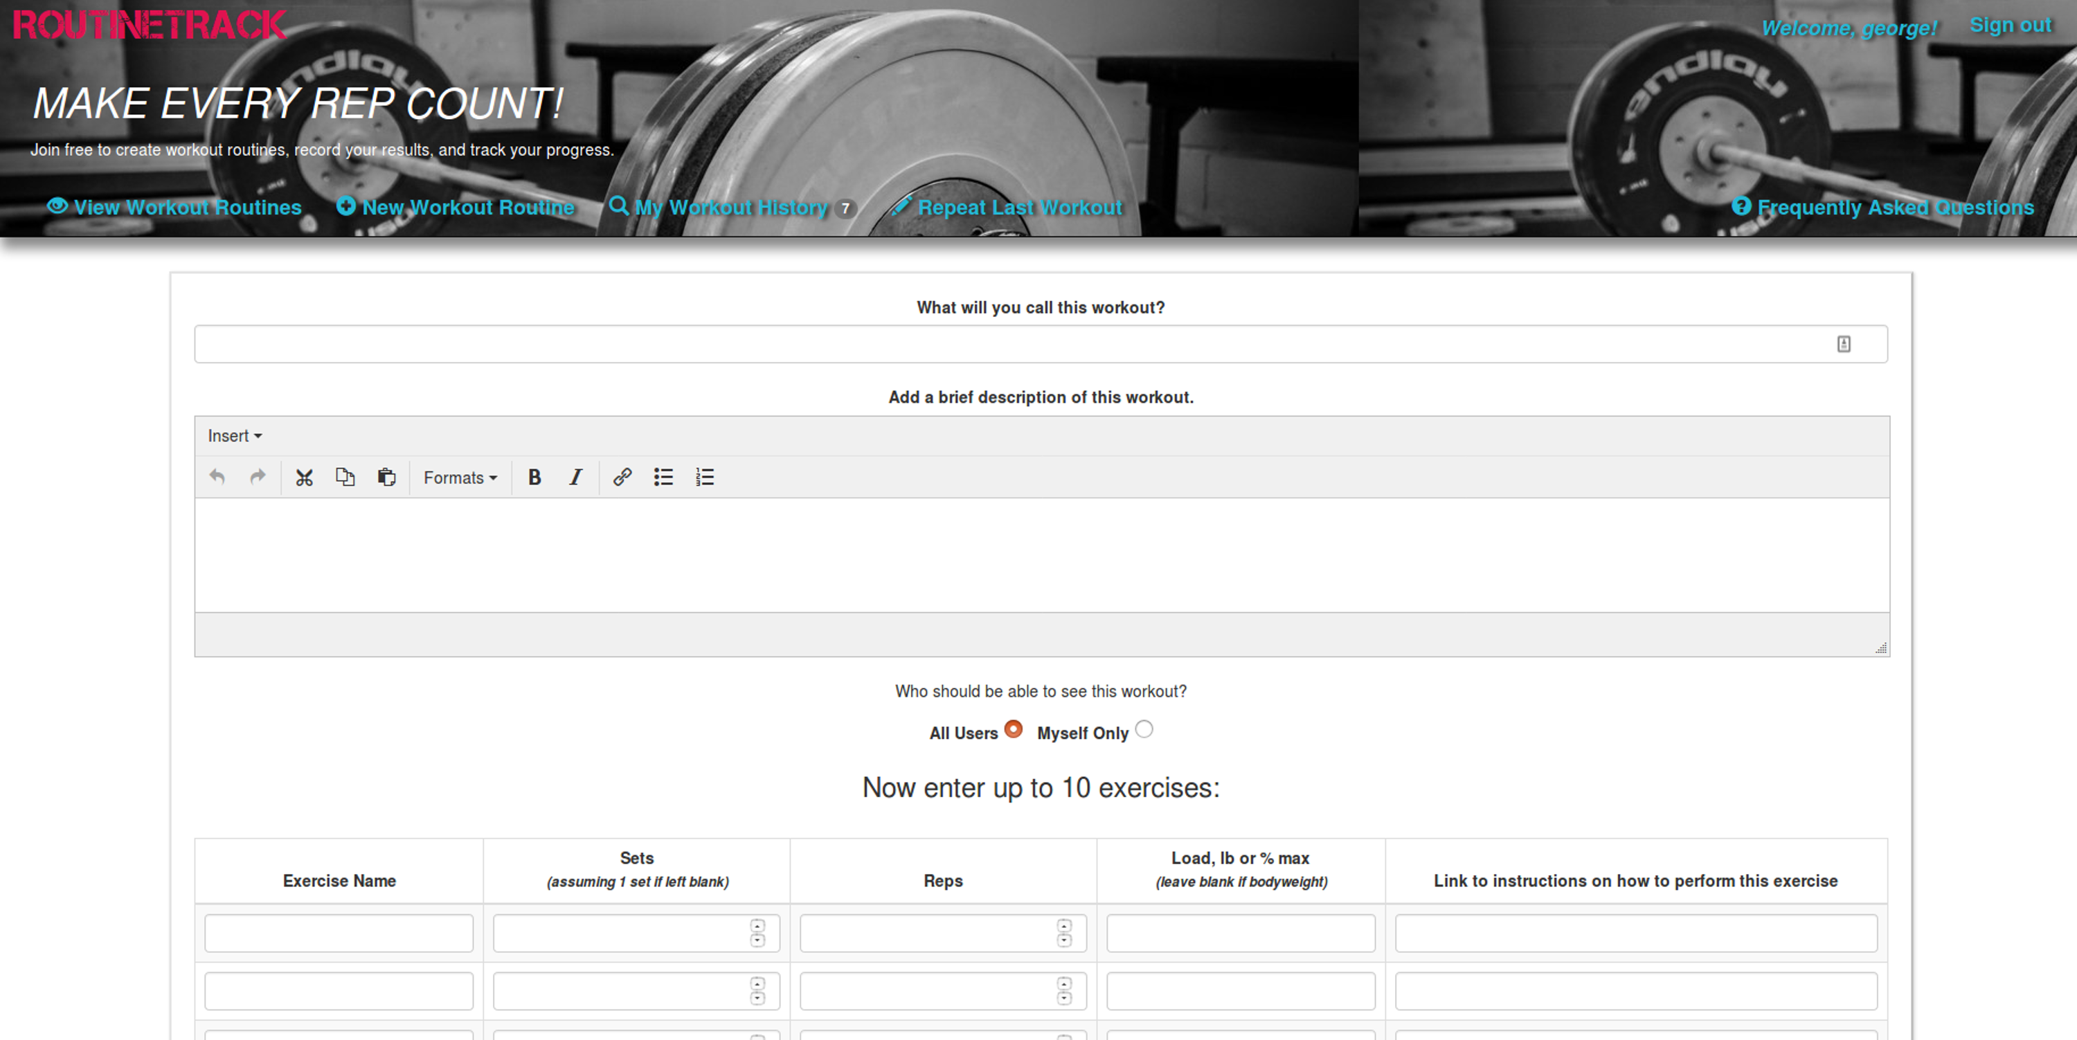Redo an edit in the description editor
Image resolution: width=2077 pixels, height=1040 pixels.
click(258, 477)
